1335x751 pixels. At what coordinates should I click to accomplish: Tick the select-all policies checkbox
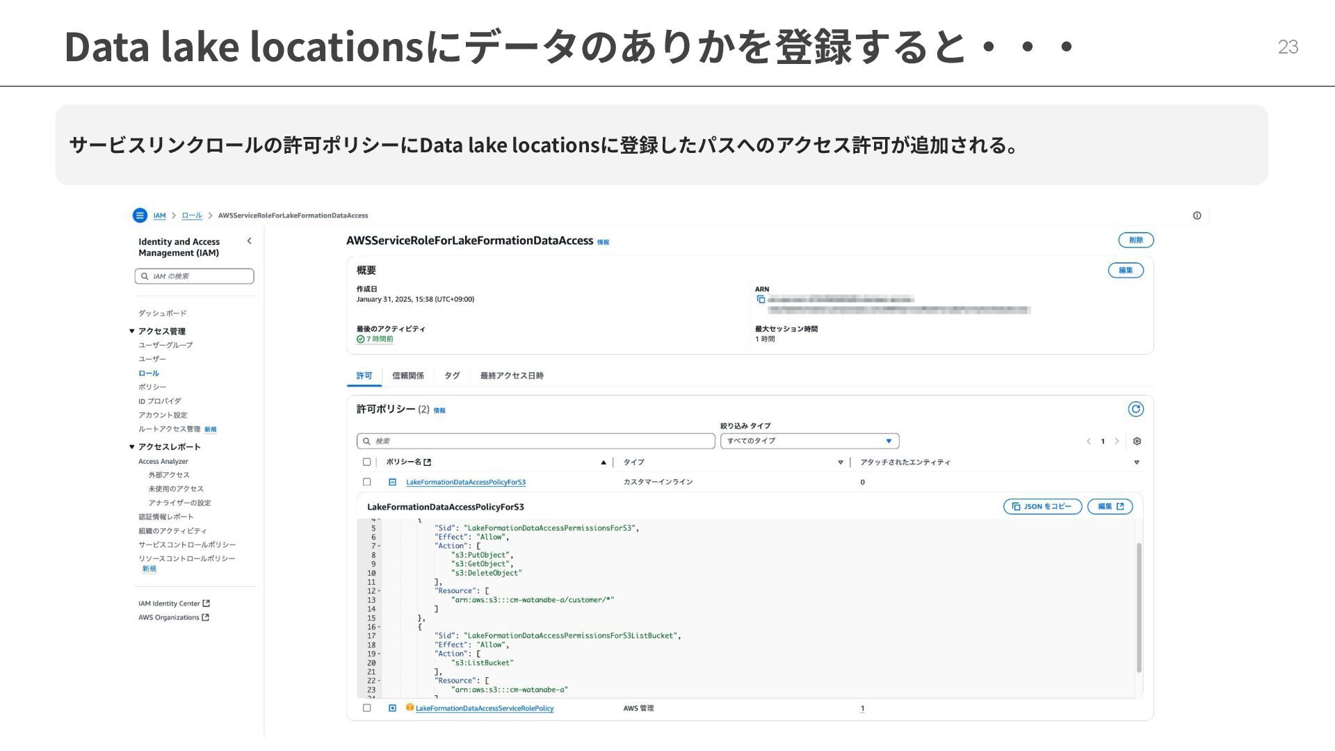pos(366,462)
